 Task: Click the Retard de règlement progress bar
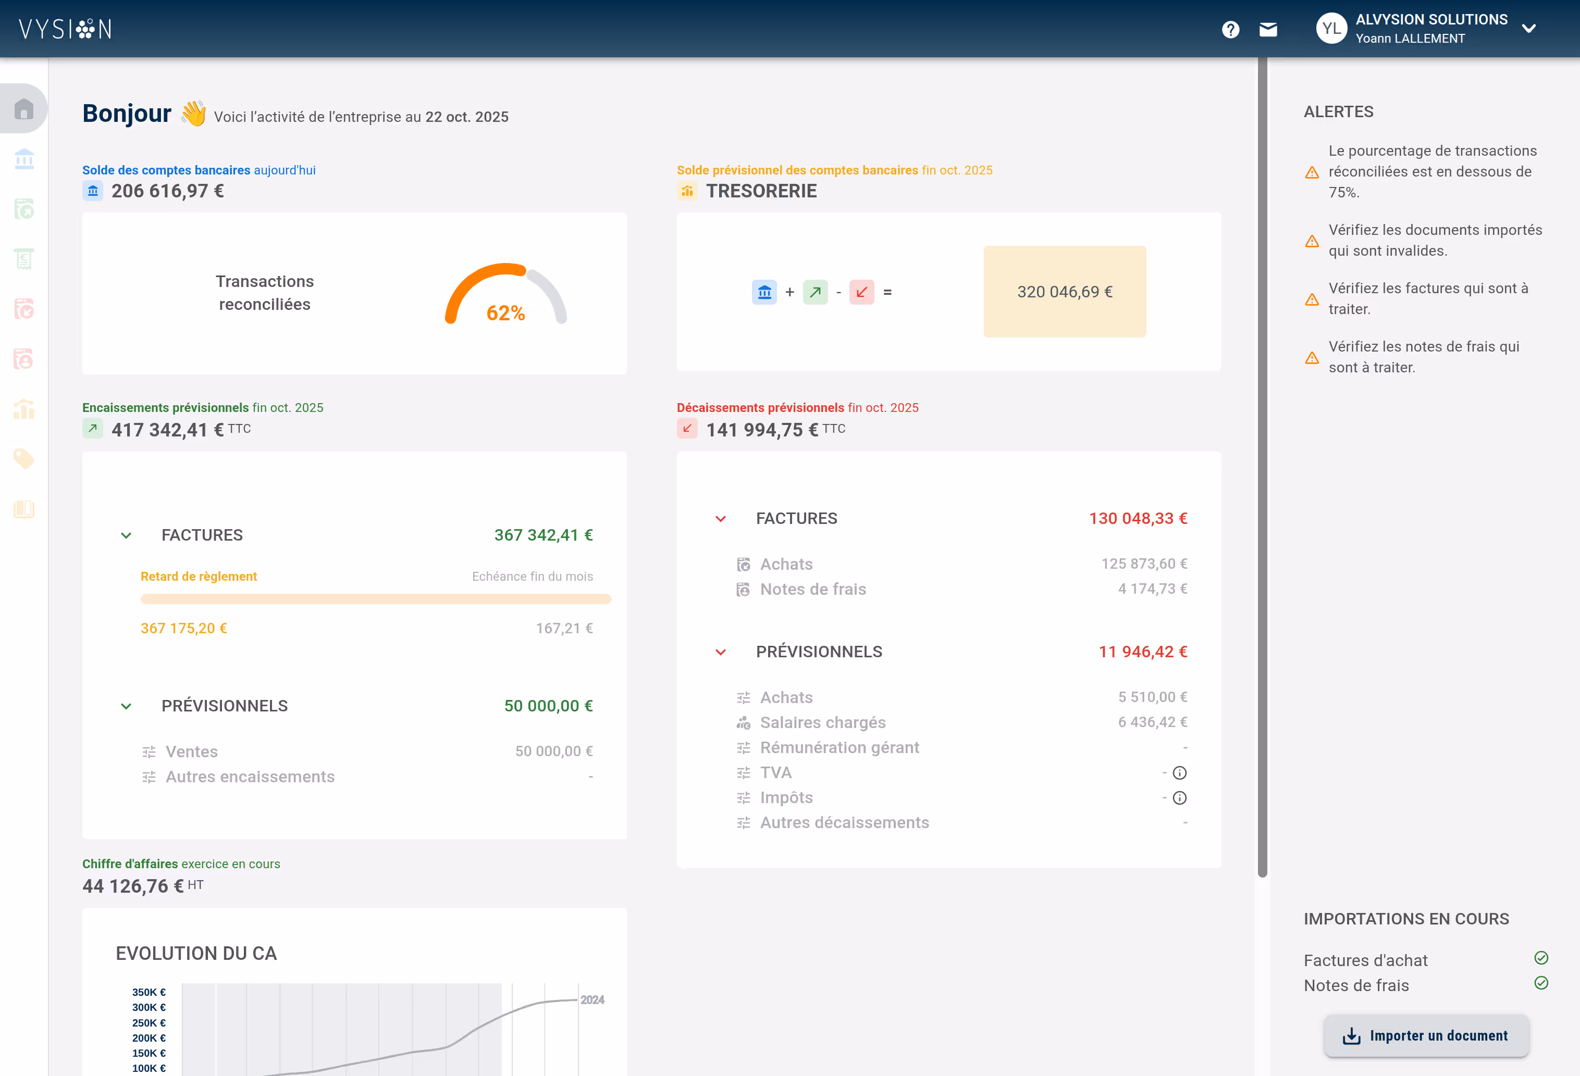click(375, 599)
